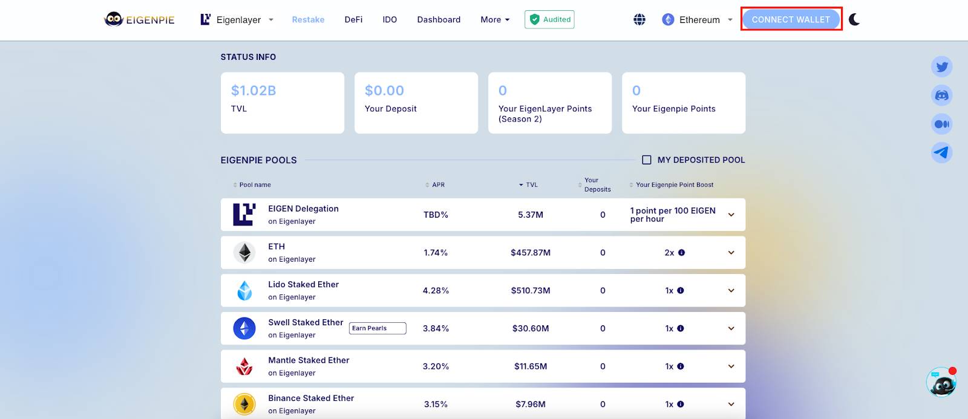
Task: Click Mantle TVL value $11.65M
Action: pos(531,366)
